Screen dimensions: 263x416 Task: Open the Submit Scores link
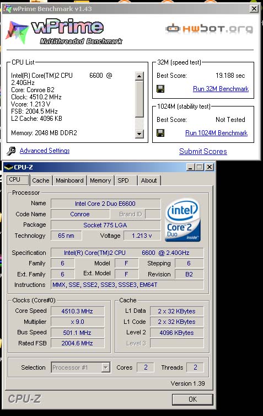pos(203,151)
